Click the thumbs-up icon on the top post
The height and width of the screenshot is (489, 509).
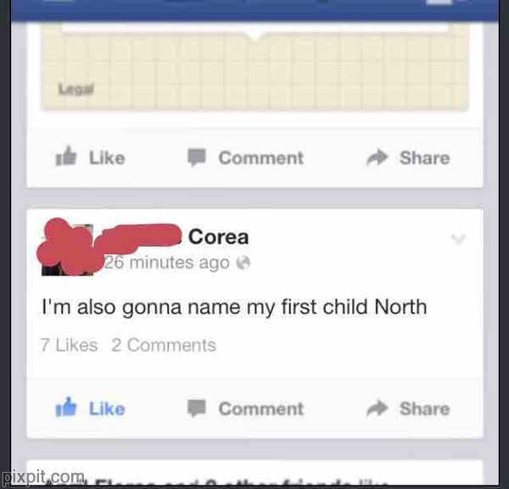(66, 156)
